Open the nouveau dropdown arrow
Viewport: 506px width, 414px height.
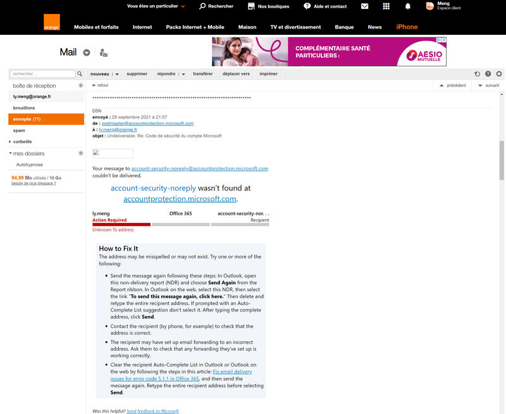117,74
